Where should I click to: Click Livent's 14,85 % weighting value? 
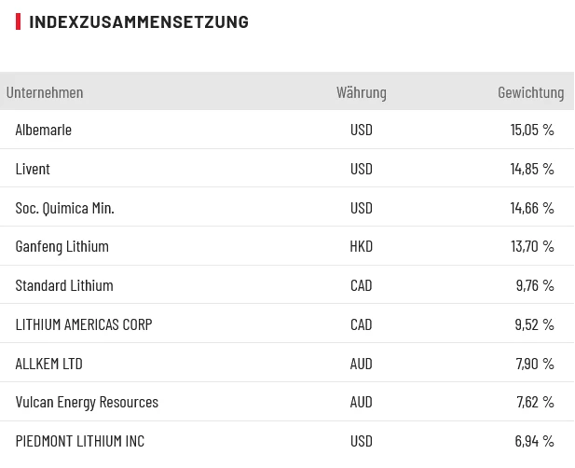(x=531, y=169)
